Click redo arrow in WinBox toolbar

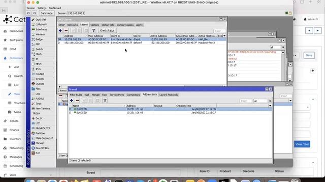coord(35,13)
